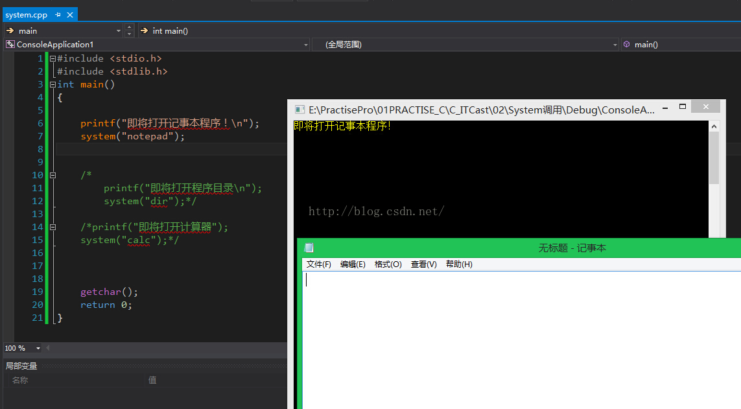Click the #include <stdlib.h> line

click(112, 71)
